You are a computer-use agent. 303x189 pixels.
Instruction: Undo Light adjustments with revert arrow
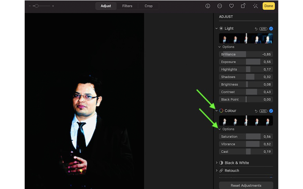(x=256, y=29)
